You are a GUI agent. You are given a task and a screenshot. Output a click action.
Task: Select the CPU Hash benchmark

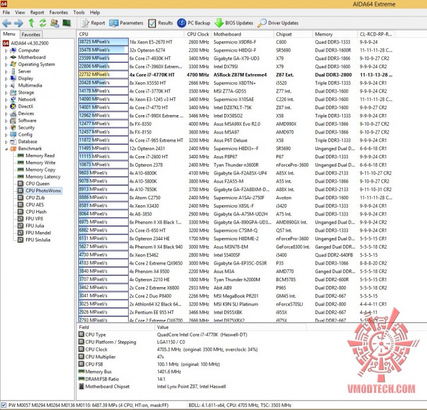point(36,212)
